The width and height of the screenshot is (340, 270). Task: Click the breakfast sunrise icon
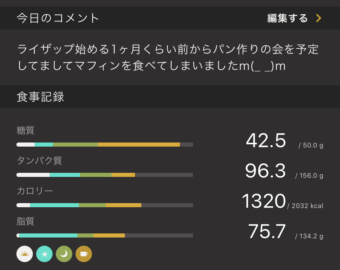(25, 254)
